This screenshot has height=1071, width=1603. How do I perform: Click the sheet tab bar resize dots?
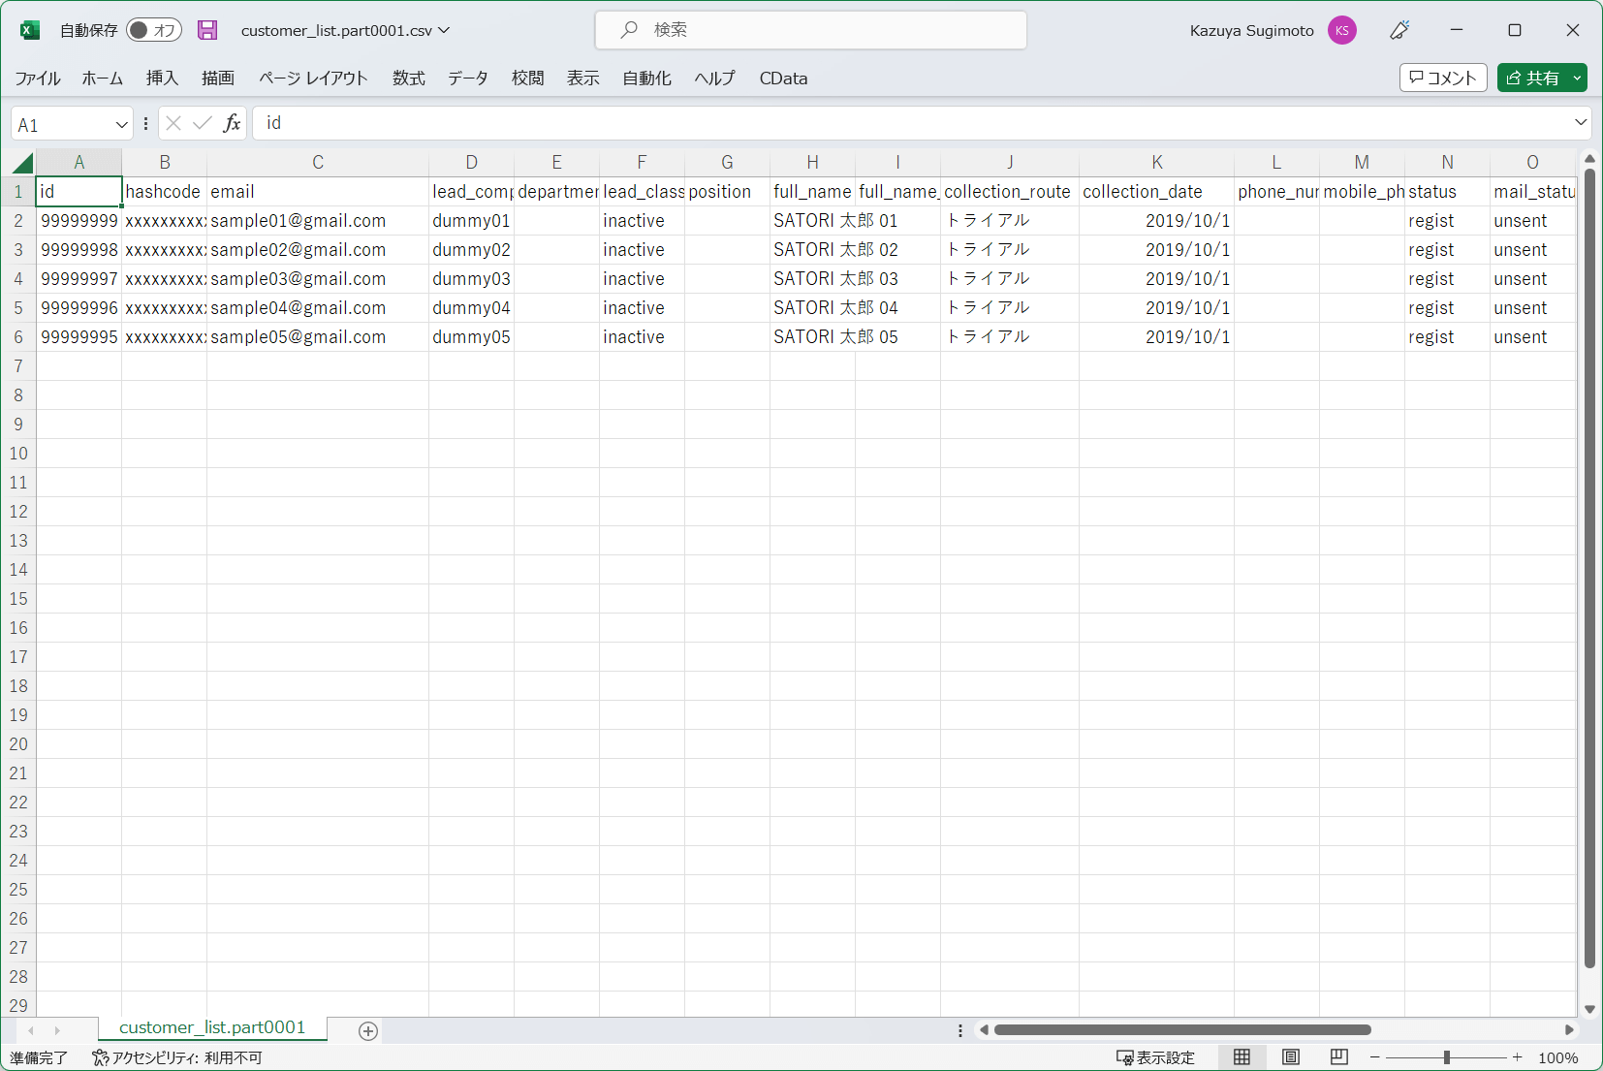click(x=960, y=1030)
